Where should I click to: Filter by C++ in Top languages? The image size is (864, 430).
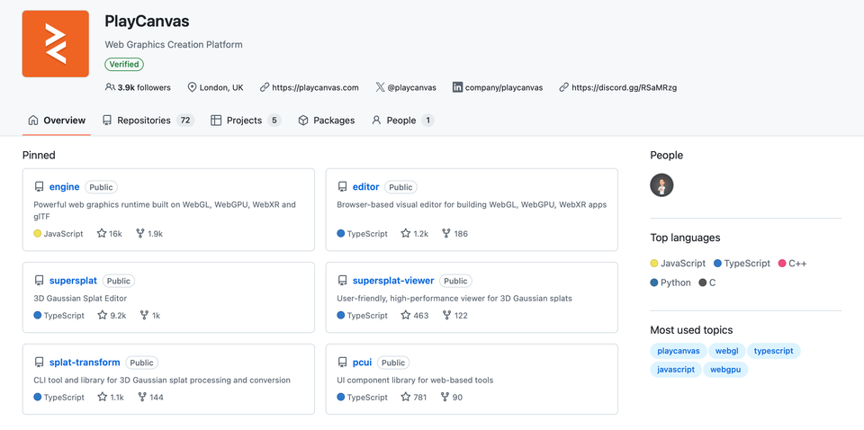792,264
